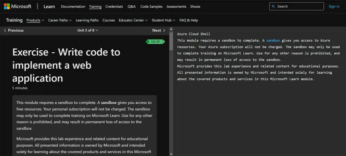This screenshot has height=156, width=346.
Task: Click the bold sandbox word in the notice box
Action: pos(109,103)
